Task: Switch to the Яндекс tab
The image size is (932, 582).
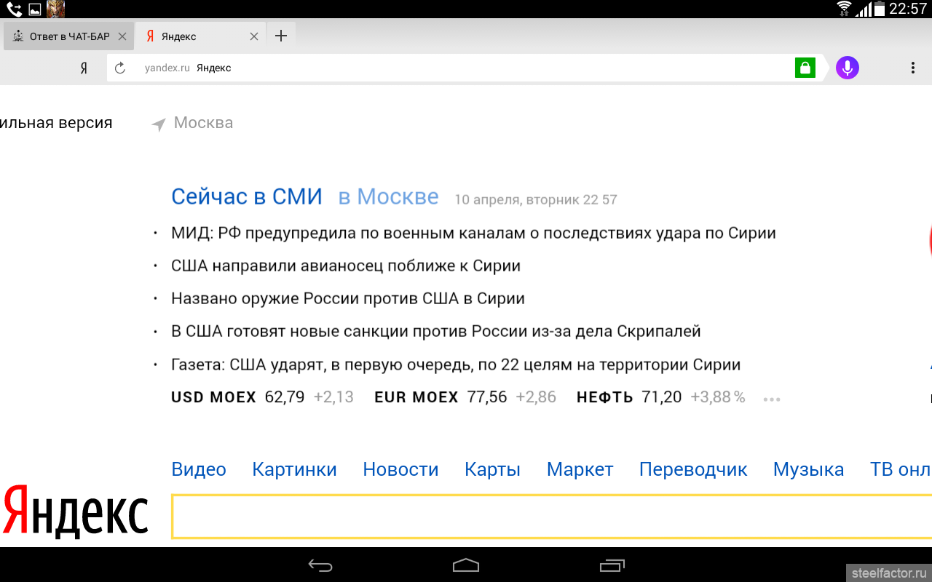Action: coord(200,36)
